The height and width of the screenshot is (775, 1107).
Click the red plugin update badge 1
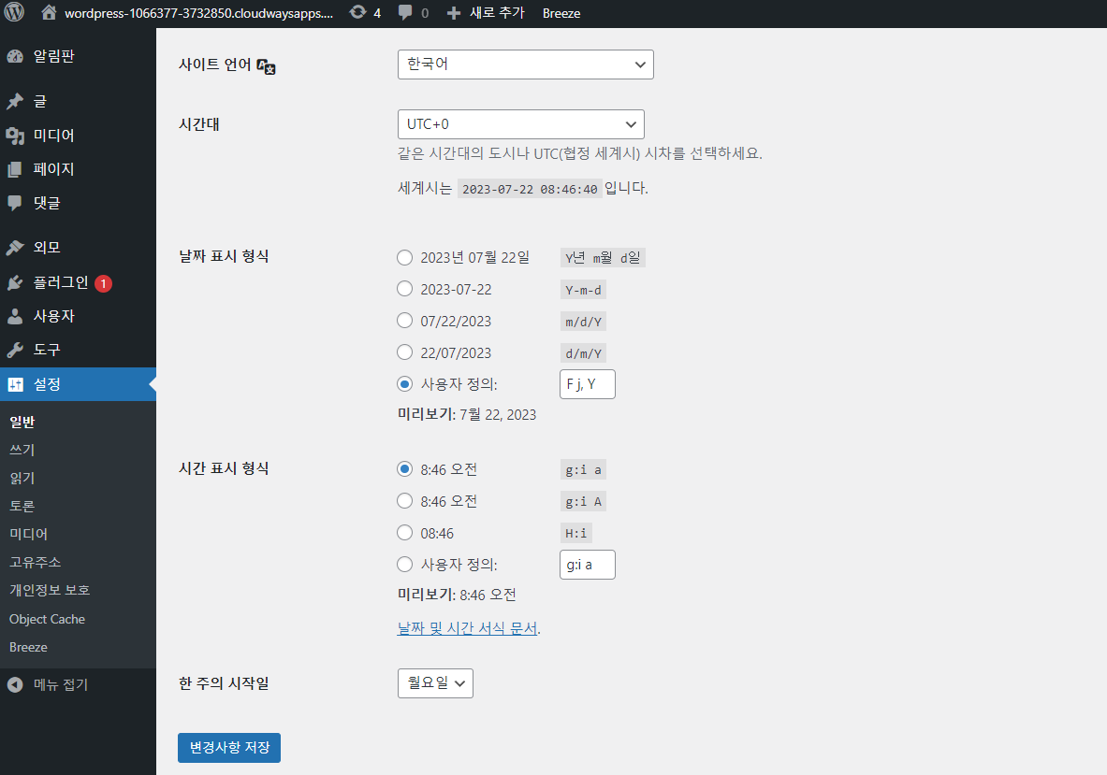click(x=103, y=283)
